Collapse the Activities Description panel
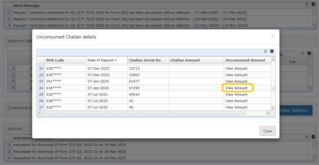The image size is (319, 165). (x=313, y=137)
